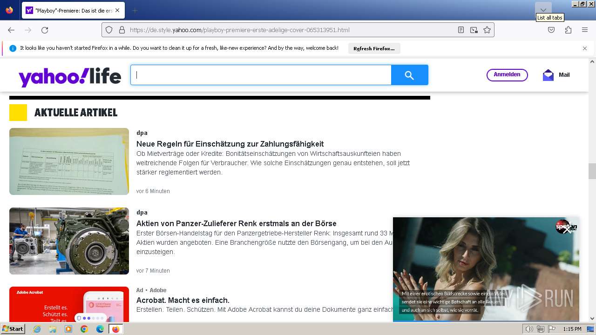
Task: Click the scrollbar down arrow
Action: click(x=592, y=318)
